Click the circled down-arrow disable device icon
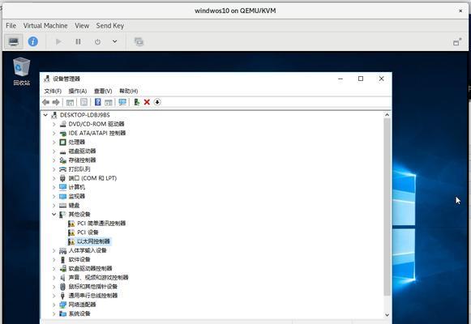 pos(157,102)
